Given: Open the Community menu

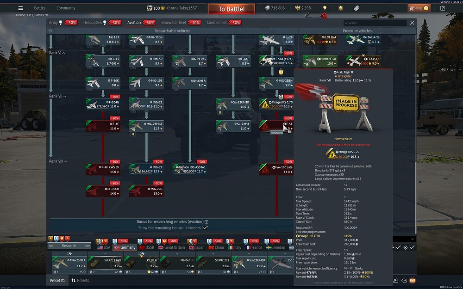Looking at the screenshot, I should tap(66, 8).
